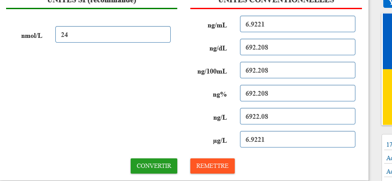
Task: Reset values with the REMETTRE button
Action: click(213, 166)
